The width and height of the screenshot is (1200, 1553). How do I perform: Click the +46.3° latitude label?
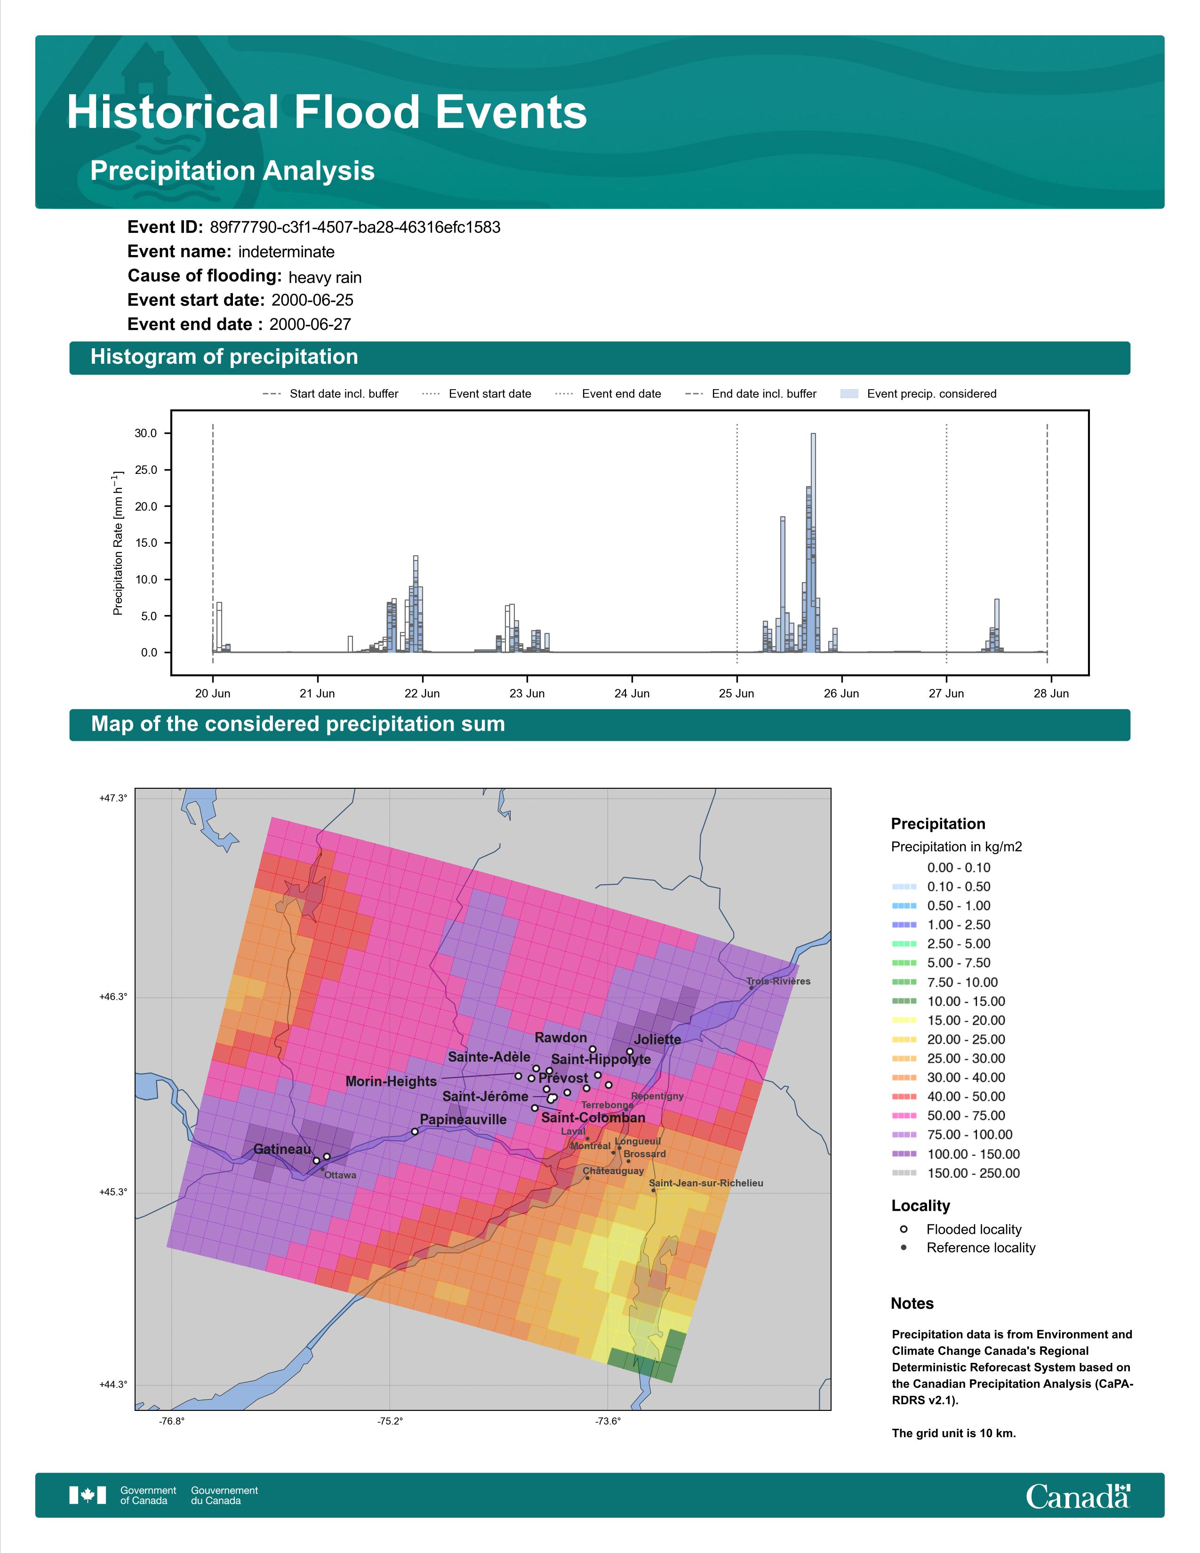point(113,997)
